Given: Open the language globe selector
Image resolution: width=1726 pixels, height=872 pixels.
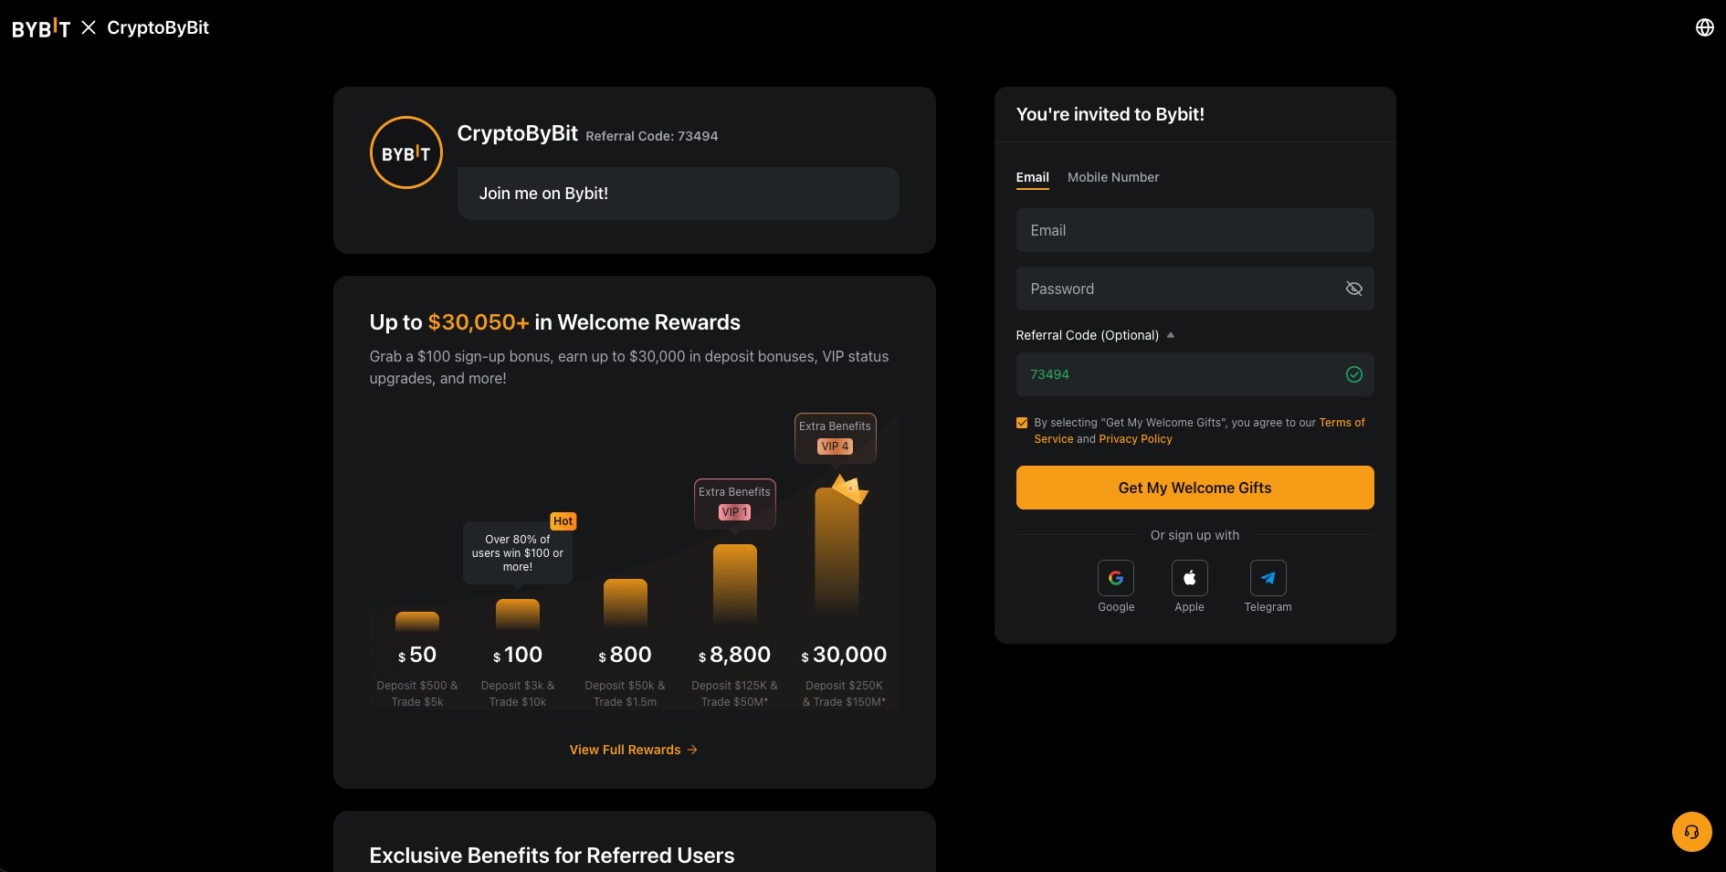Looking at the screenshot, I should (x=1704, y=27).
